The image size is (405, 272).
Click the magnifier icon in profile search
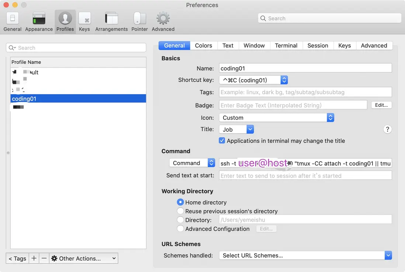12,48
